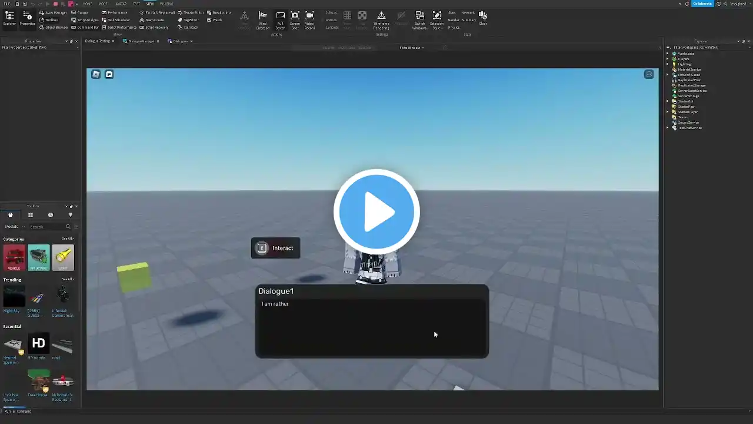
Task: Click the Interact prompt button
Action: point(275,248)
